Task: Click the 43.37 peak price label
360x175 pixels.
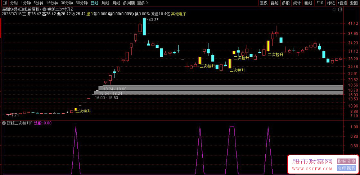Action: pyautogui.click(x=154, y=20)
